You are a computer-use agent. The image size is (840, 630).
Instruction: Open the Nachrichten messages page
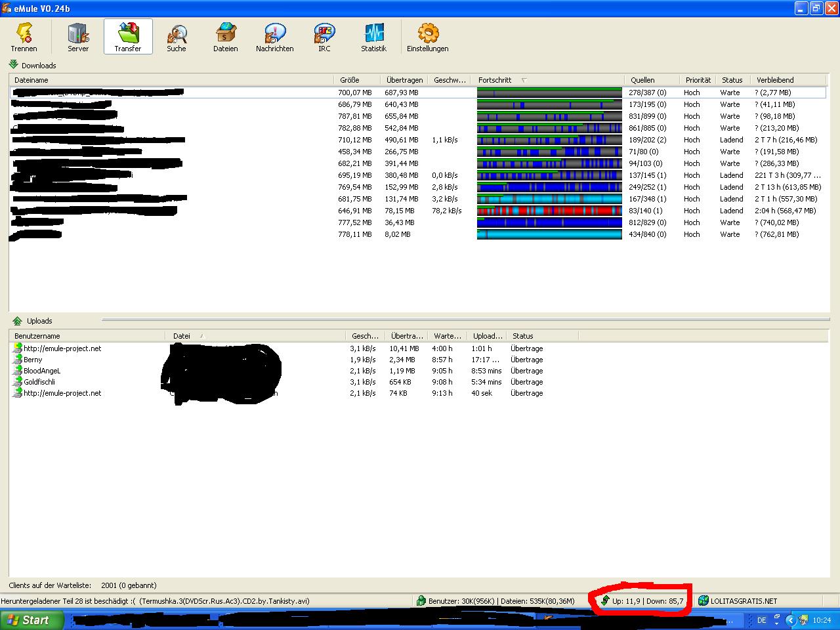point(274,37)
